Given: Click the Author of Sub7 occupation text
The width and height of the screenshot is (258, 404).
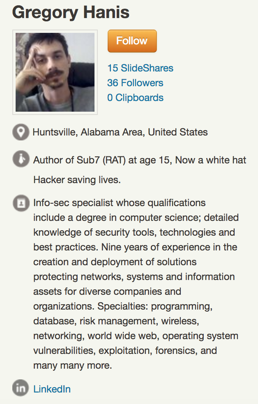Looking at the screenshot, I should 139,160.
